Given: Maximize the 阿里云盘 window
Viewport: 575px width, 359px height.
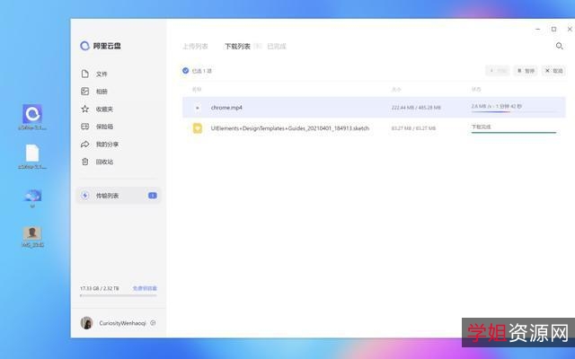Looking at the screenshot, I should point(553,29).
